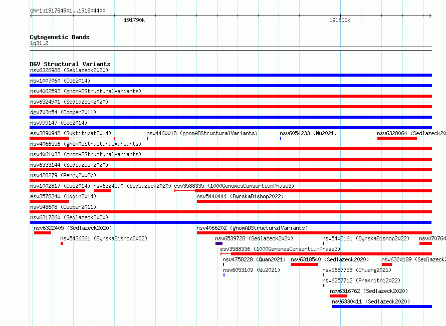
Task: Click nsv548608 (Cooper2011) label
Action: click(63, 207)
